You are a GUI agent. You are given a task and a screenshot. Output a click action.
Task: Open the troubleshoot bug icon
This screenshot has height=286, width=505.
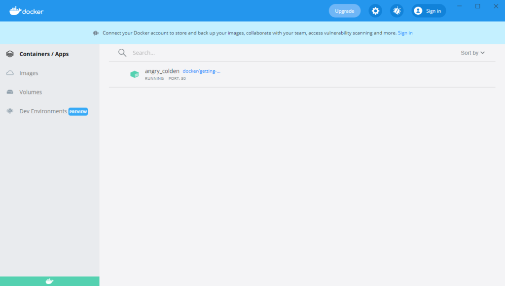point(397,11)
